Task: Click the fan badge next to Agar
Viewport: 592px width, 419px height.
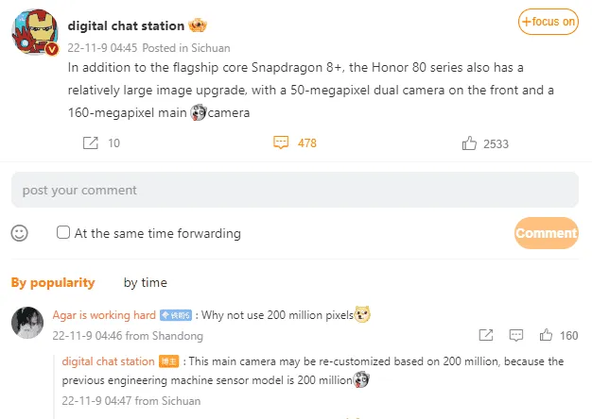Action: [x=177, y=315]
